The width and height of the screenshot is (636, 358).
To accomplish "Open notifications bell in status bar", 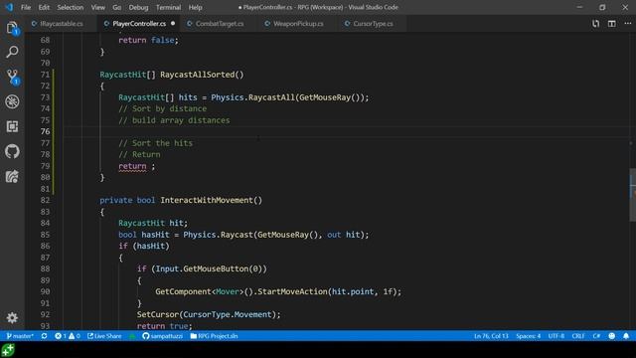I will pos(626,336).
